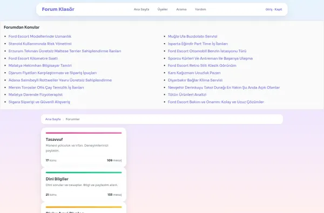Image resolution: width=324 pixels, height=213 pixels.
Task: Open topic Tütün Ürünleri Analizi
Action: click(x=187, y=94)
